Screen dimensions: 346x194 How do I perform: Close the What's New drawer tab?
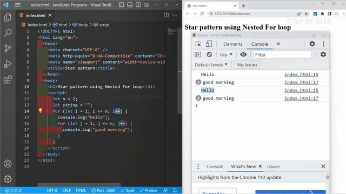point(261,167)
